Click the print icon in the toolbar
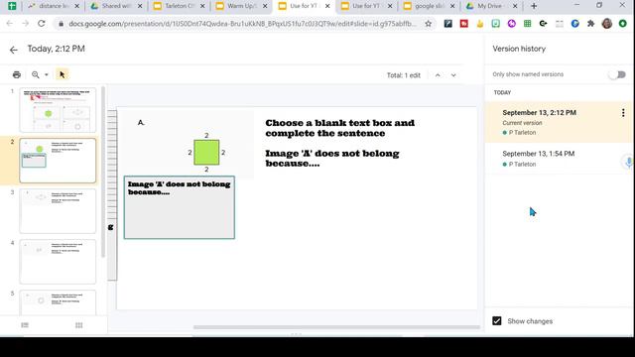Viewport: 635px width, 357px height. pyautogui.click(x=17, y=75)
